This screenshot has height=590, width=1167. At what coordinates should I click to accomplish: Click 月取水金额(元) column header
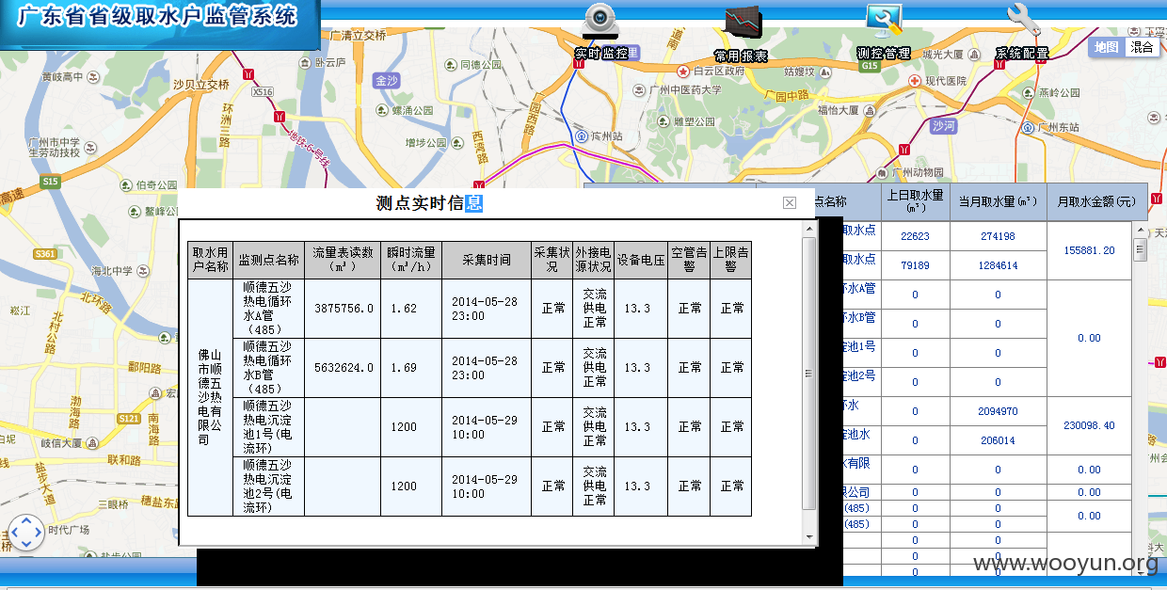(x=1097, y=201)
